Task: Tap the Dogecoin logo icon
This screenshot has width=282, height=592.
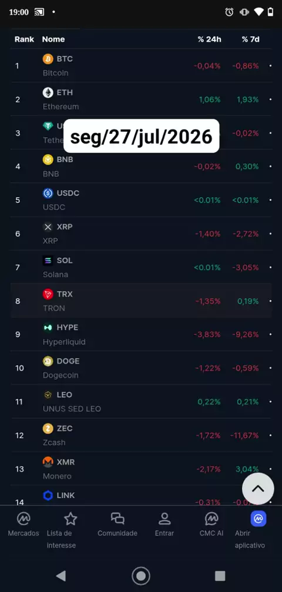Action: [x=48, y=361]
